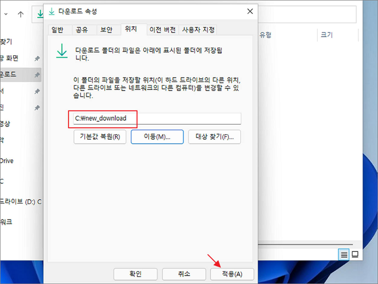Close the 다운로드 속성 dialog
The width and height of the screenshot is (378, 284).
tap(250, 12)
